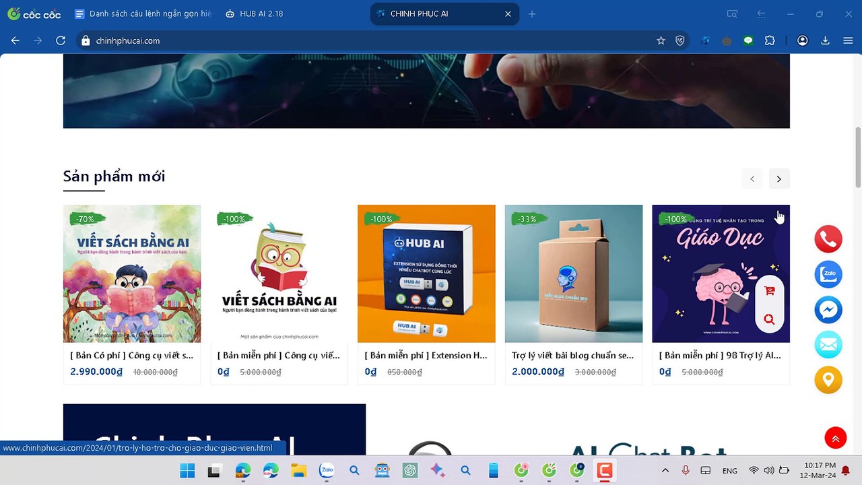Open the Task View icon in the taskbar
862x485 pixels.
214,470
